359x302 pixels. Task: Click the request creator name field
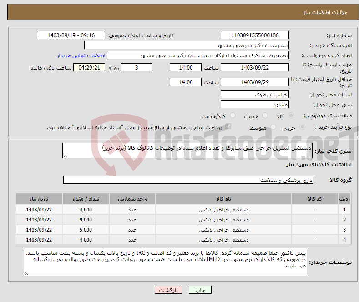pos(198,55)
